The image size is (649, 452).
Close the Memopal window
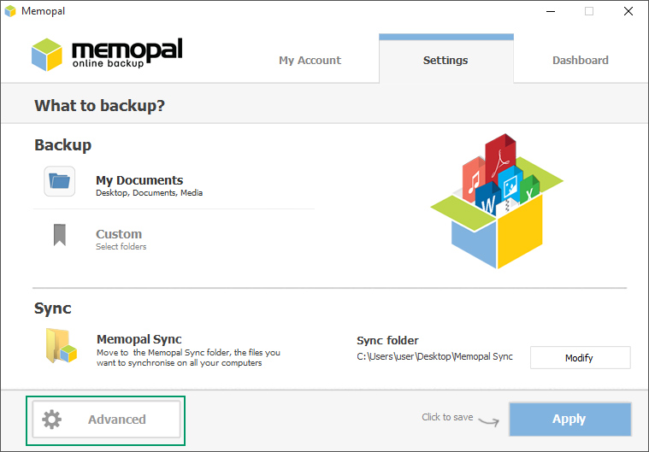(628, 11)
